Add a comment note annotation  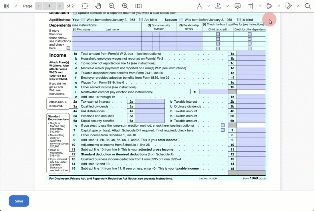237,6
